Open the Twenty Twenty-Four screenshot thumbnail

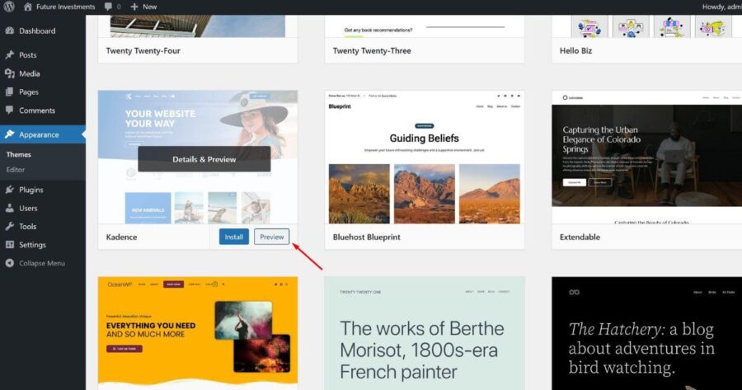[x=198, y=26]
